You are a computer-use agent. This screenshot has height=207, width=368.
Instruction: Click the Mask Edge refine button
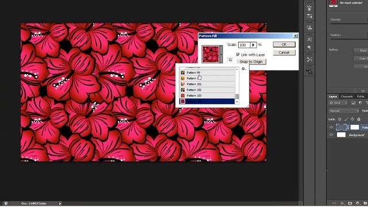(361, 51)
